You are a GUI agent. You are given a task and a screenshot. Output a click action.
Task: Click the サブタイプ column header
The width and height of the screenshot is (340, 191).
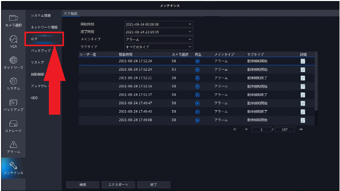(255, 54)
